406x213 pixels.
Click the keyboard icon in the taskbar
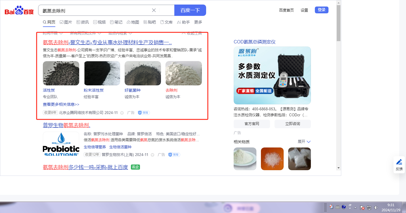click(337, 207)
